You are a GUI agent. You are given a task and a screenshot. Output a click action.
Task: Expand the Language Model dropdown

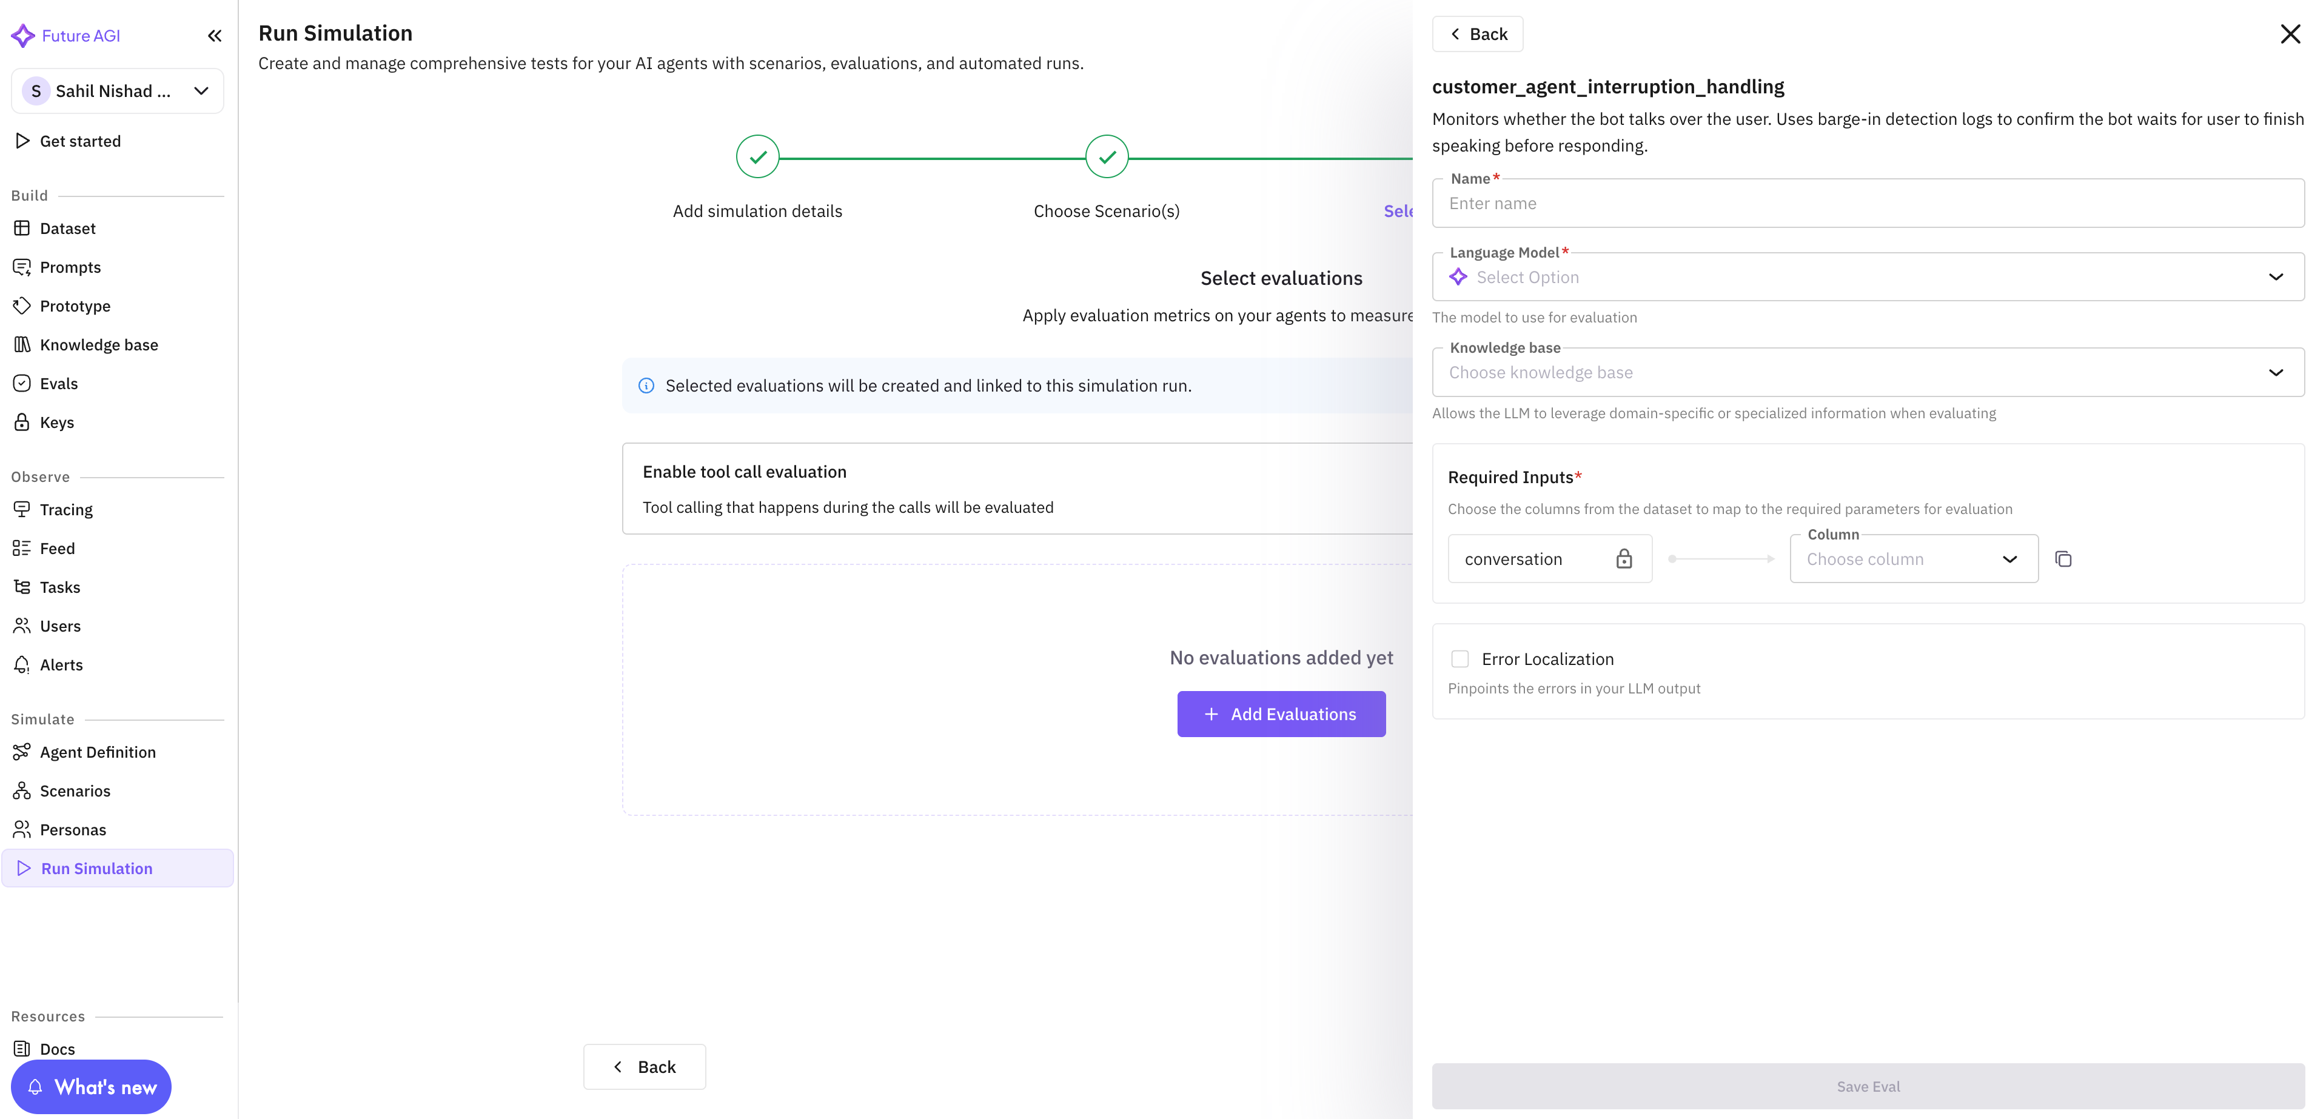pos(1867,278)
